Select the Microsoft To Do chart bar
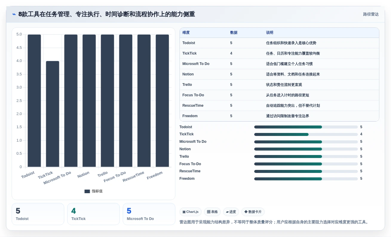This screenshot has height=237, width=391. pos(71,101)
